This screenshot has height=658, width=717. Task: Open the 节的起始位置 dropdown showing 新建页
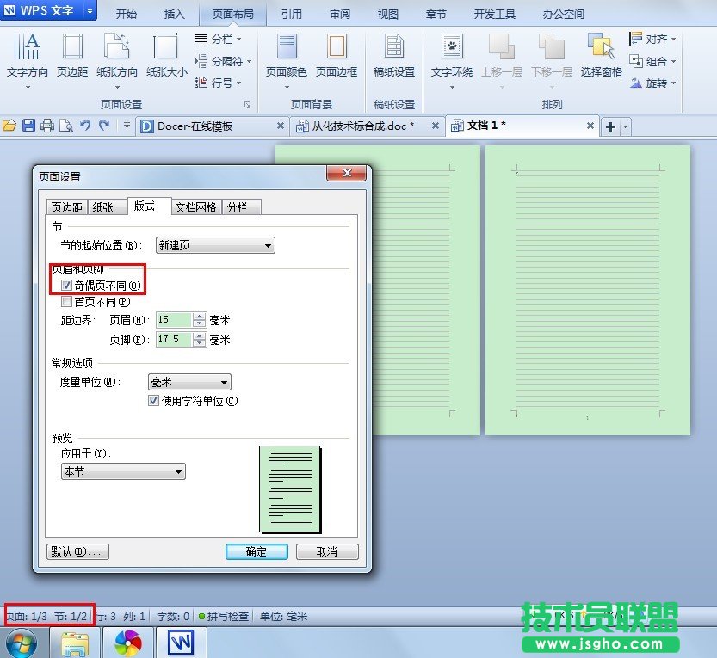(268, 245)
